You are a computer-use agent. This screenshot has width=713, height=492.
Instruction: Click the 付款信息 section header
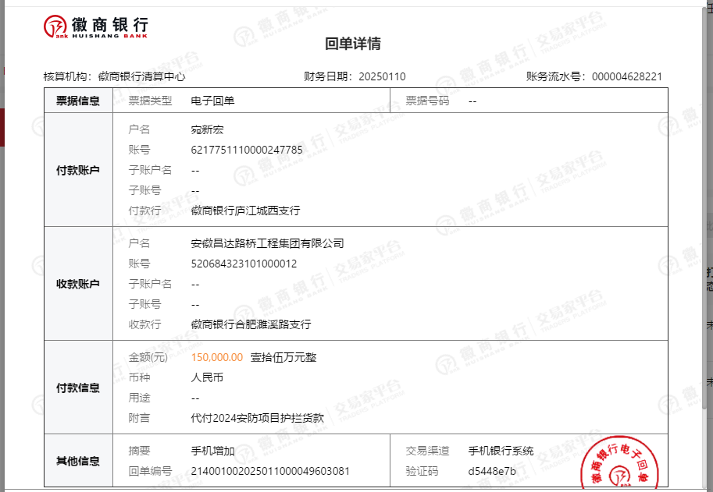pyautogui.click(x=78, y=388)
